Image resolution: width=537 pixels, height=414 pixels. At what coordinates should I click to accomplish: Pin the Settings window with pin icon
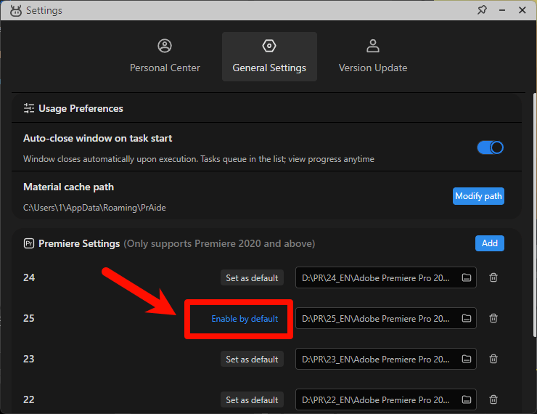(482, 10)
